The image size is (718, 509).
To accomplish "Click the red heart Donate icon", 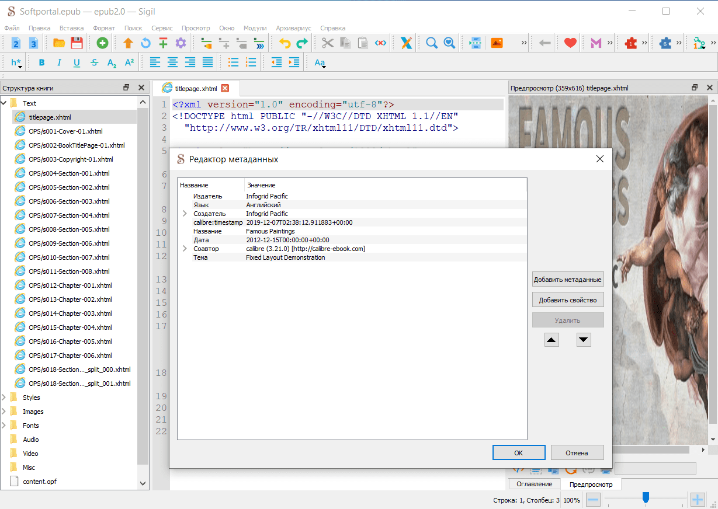I will click(570, 43).
